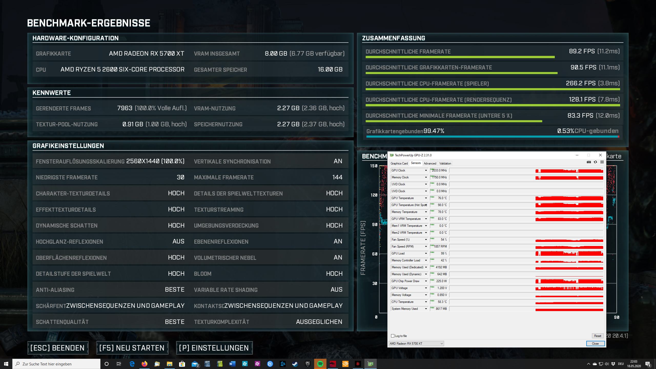The image size is (656, 369).
Task: Open Ubisoft Connect from the taskbar
Action: pyautogui.click(x=270, y=364)
